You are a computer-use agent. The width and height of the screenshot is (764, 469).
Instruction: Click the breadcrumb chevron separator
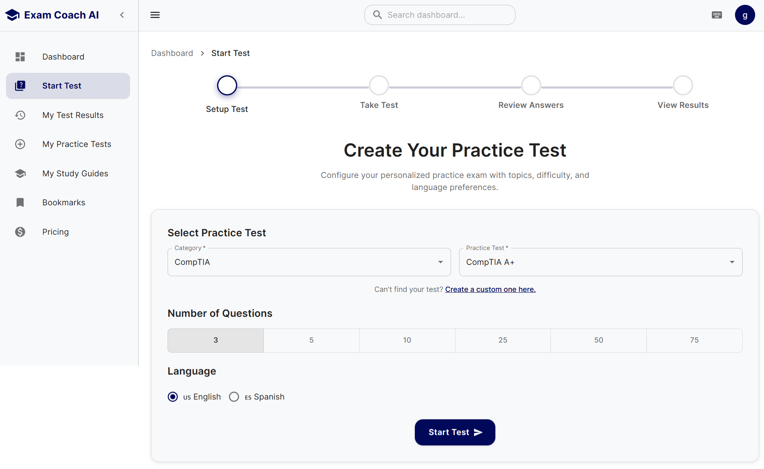pos(202,53)
